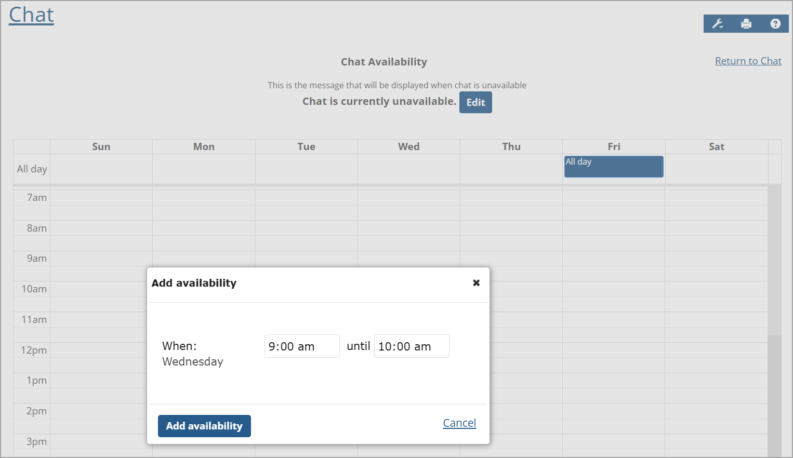Select the Friday All day availability block
793x458 pixels.
tap(613, 166)
